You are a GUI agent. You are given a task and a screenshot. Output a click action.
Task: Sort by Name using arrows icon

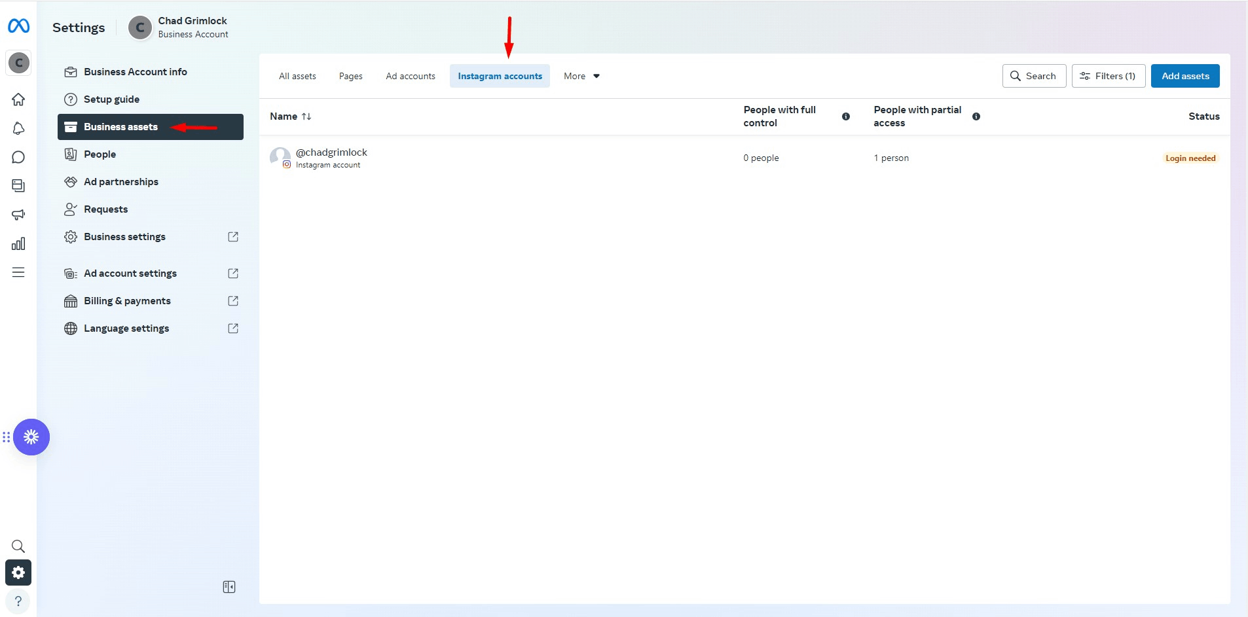coord(306,116)
